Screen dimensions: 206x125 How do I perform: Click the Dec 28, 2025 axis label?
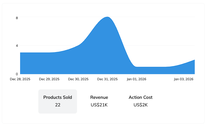pos(20,79)
